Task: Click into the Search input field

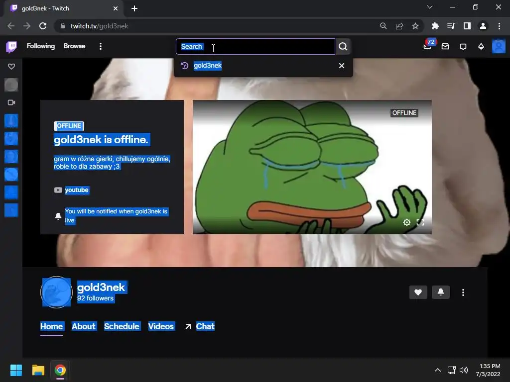Action: pos(255,46)
